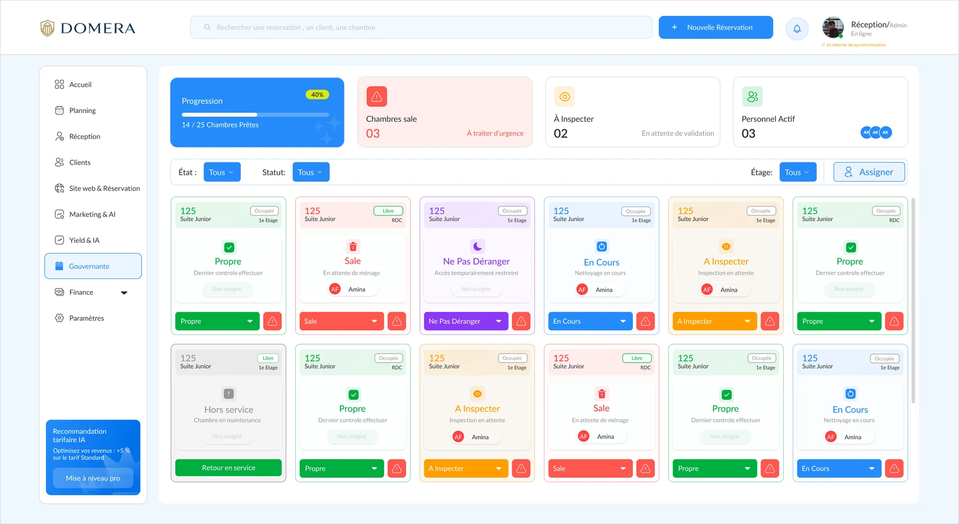Image resolution: width=959 pixels, height=524 pixels.
Task: Click the refresh icon on top-row En Cours card
Action: tap(602, 247)
